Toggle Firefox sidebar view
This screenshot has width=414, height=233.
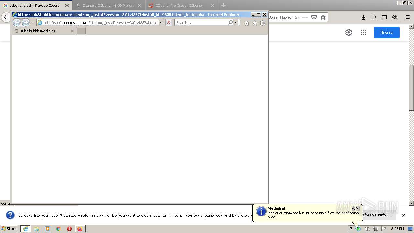coord(384,17)
